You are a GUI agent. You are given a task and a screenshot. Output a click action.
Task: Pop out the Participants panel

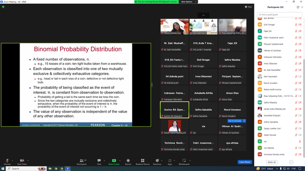(298, 7)
